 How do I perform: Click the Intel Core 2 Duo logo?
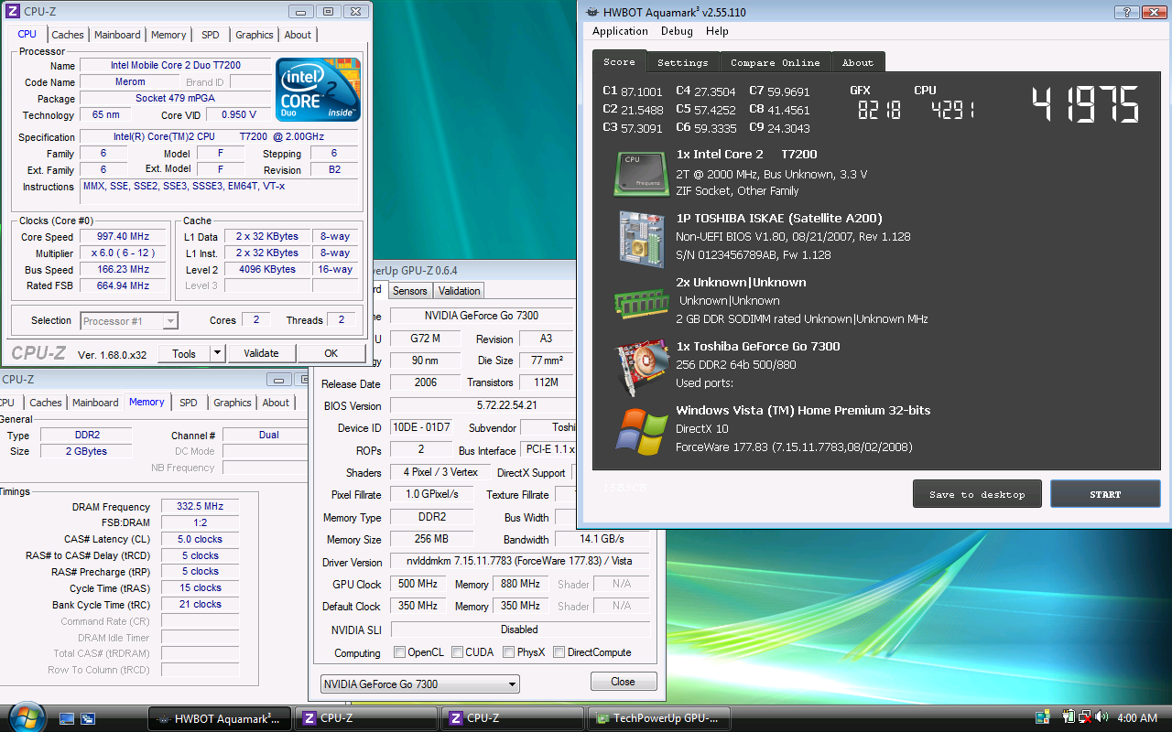point(318,90)
